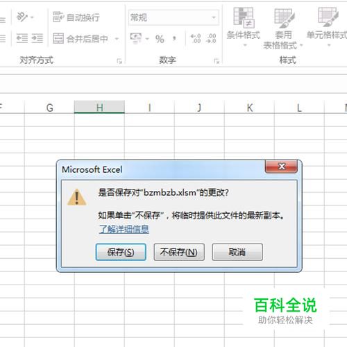Select column I header
This screenshot has height=347, width=347.
149,108
